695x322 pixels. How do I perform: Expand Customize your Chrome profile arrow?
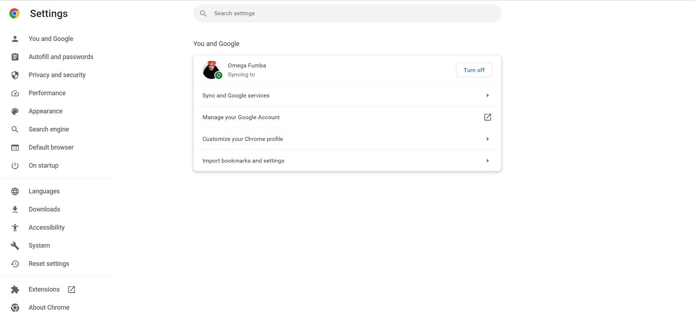[x=487, y=139]
